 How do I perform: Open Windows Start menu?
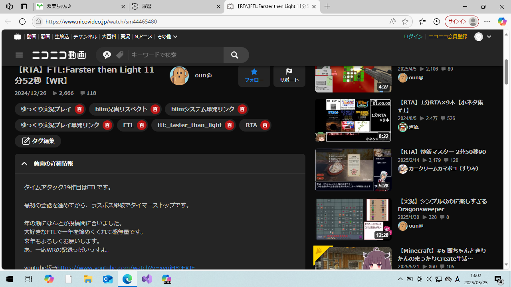point(10,279)
